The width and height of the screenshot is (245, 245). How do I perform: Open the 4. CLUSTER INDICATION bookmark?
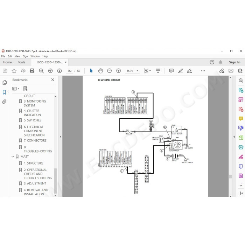pos(32,113)
